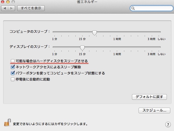Viewport: 174px width, 131px height.
Task: Click the 1 分 label under computer sleep slider
Action: (x=54, y=39)
